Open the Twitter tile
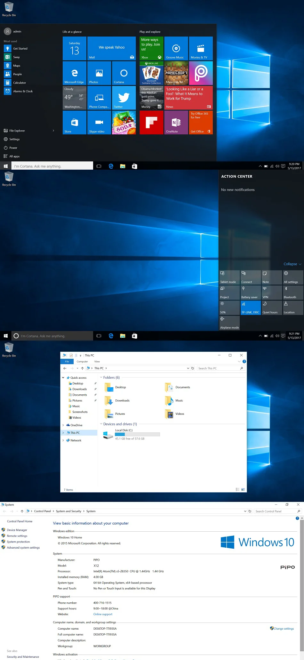Screen dimensions: 304x660 [x=124, y=98]
